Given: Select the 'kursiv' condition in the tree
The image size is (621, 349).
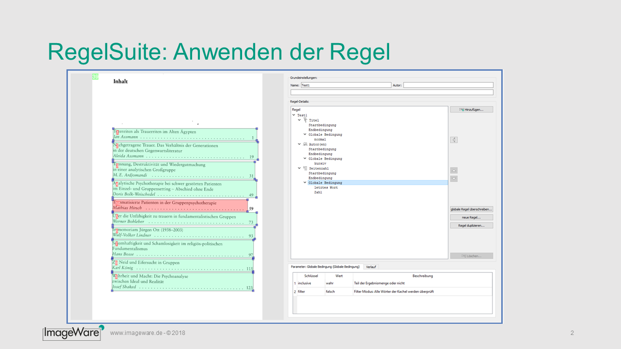Looking at the screenshot, I should click(x=320, y=163).
